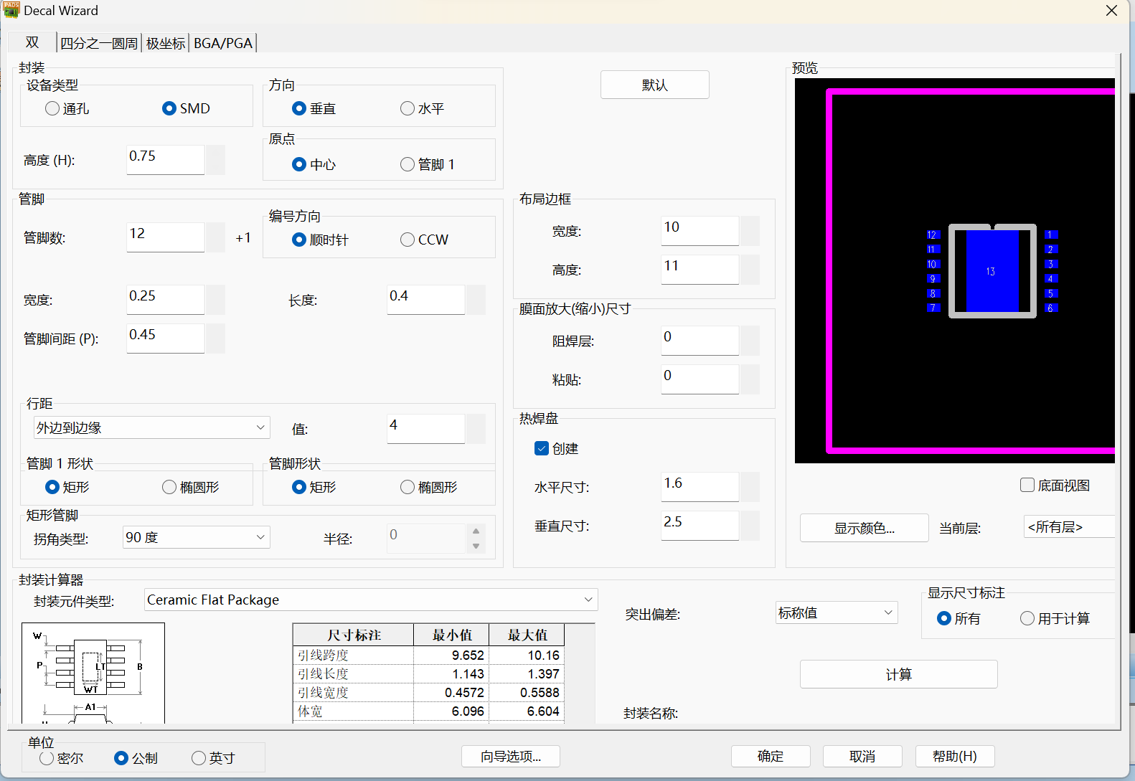Click the 行距 值 field
This screenshot has width=1135, height=781.
click(x=426, y=428)
